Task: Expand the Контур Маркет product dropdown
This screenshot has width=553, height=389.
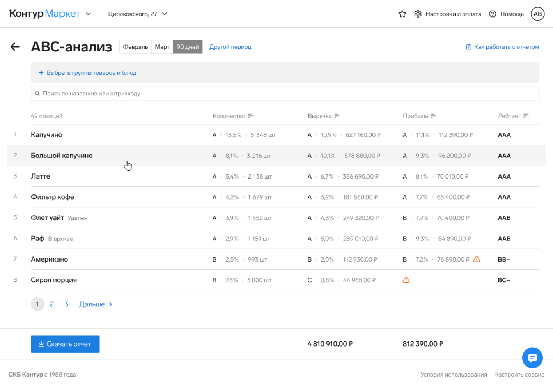Action: (x=89, y=14)
